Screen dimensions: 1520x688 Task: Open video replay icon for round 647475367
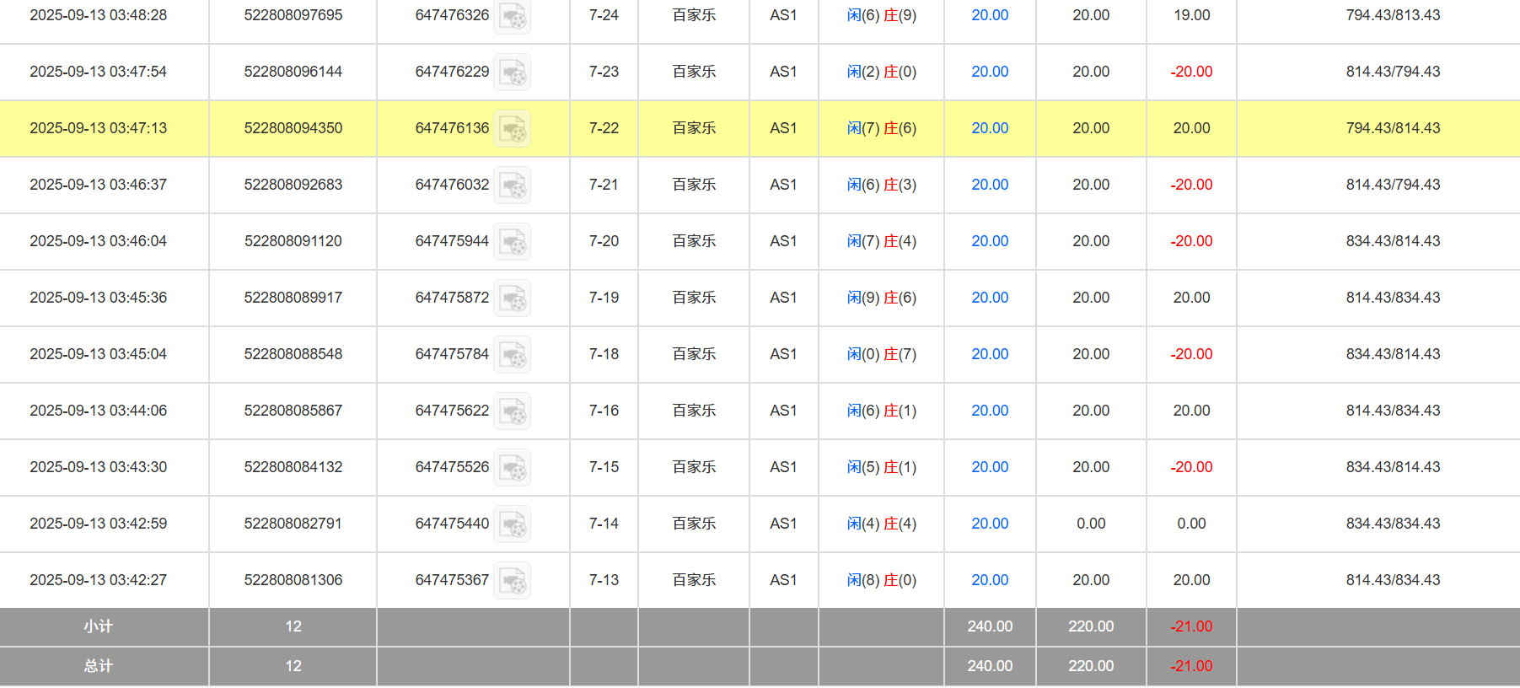click(x=512, y=580)
